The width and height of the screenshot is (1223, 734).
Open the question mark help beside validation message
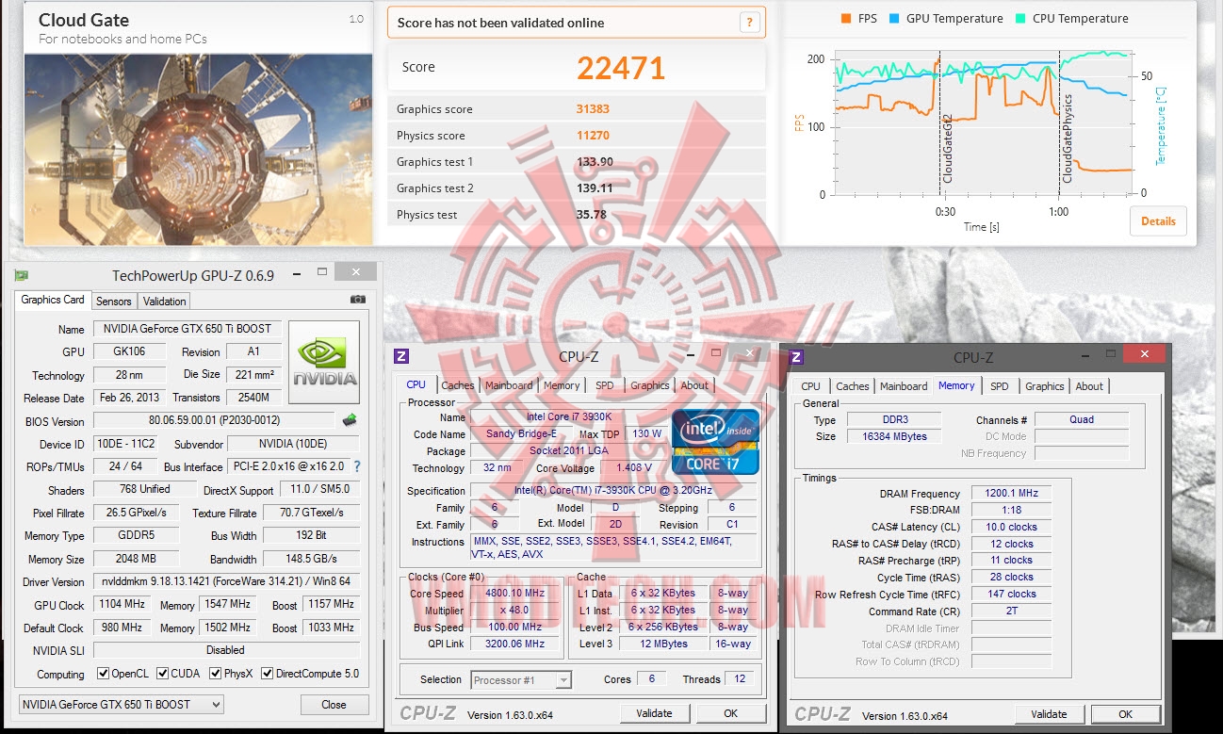749,23
